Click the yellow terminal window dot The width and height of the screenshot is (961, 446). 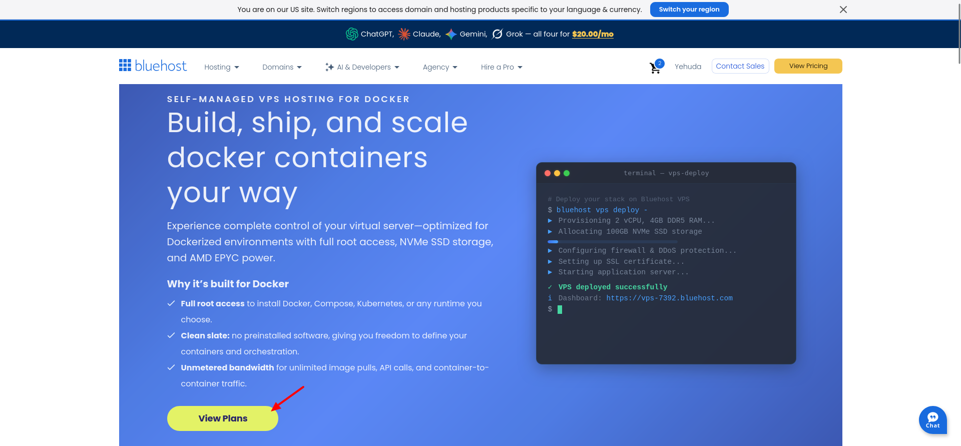pos(557,173)
